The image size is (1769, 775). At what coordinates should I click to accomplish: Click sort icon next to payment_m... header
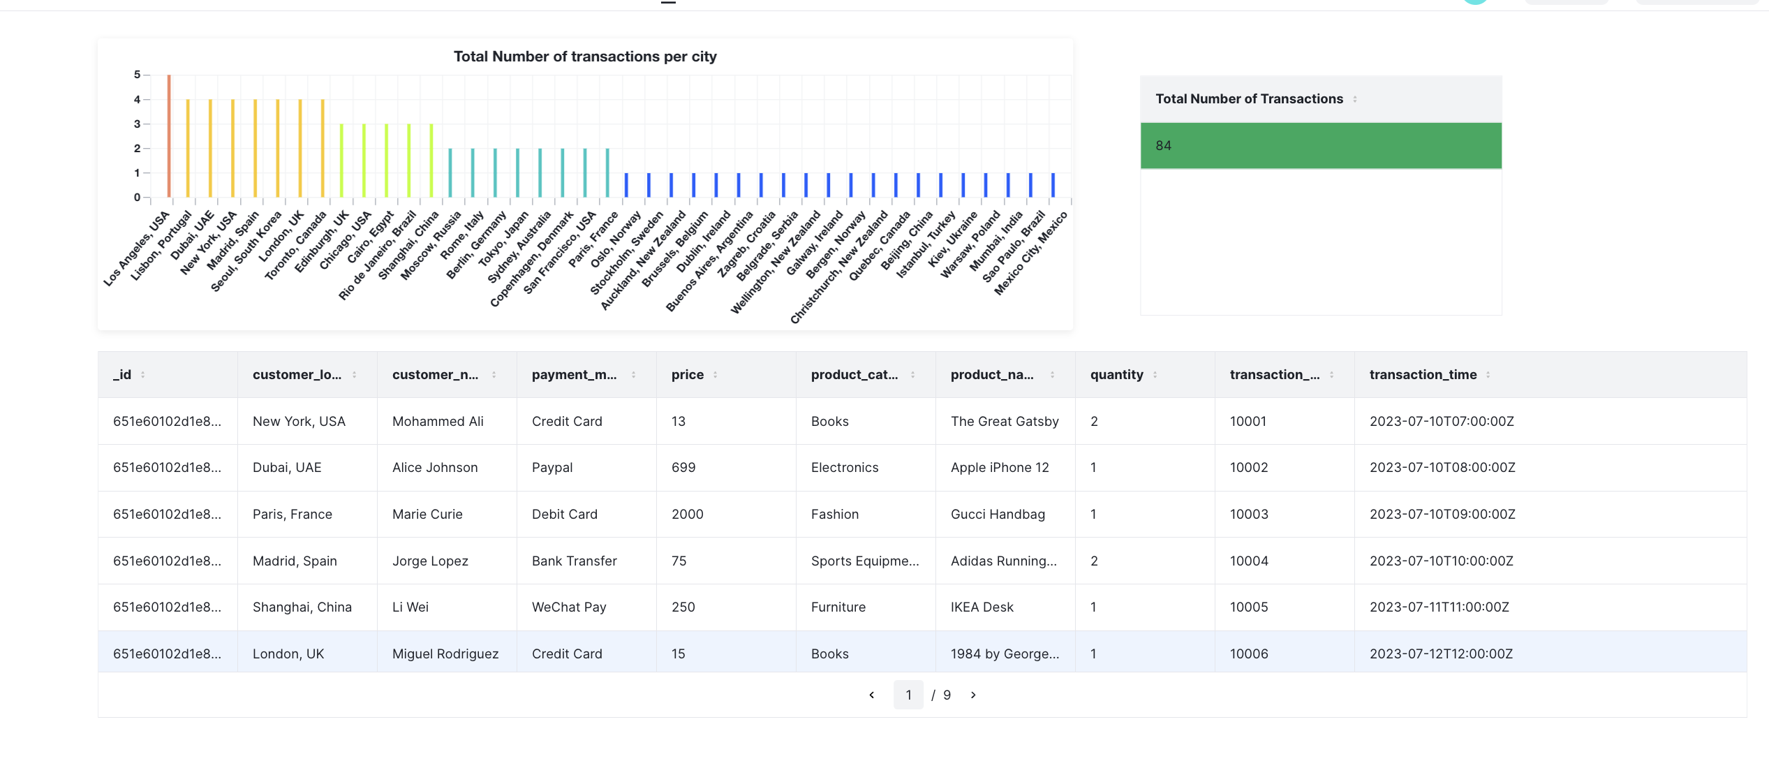tap(633, 375)
